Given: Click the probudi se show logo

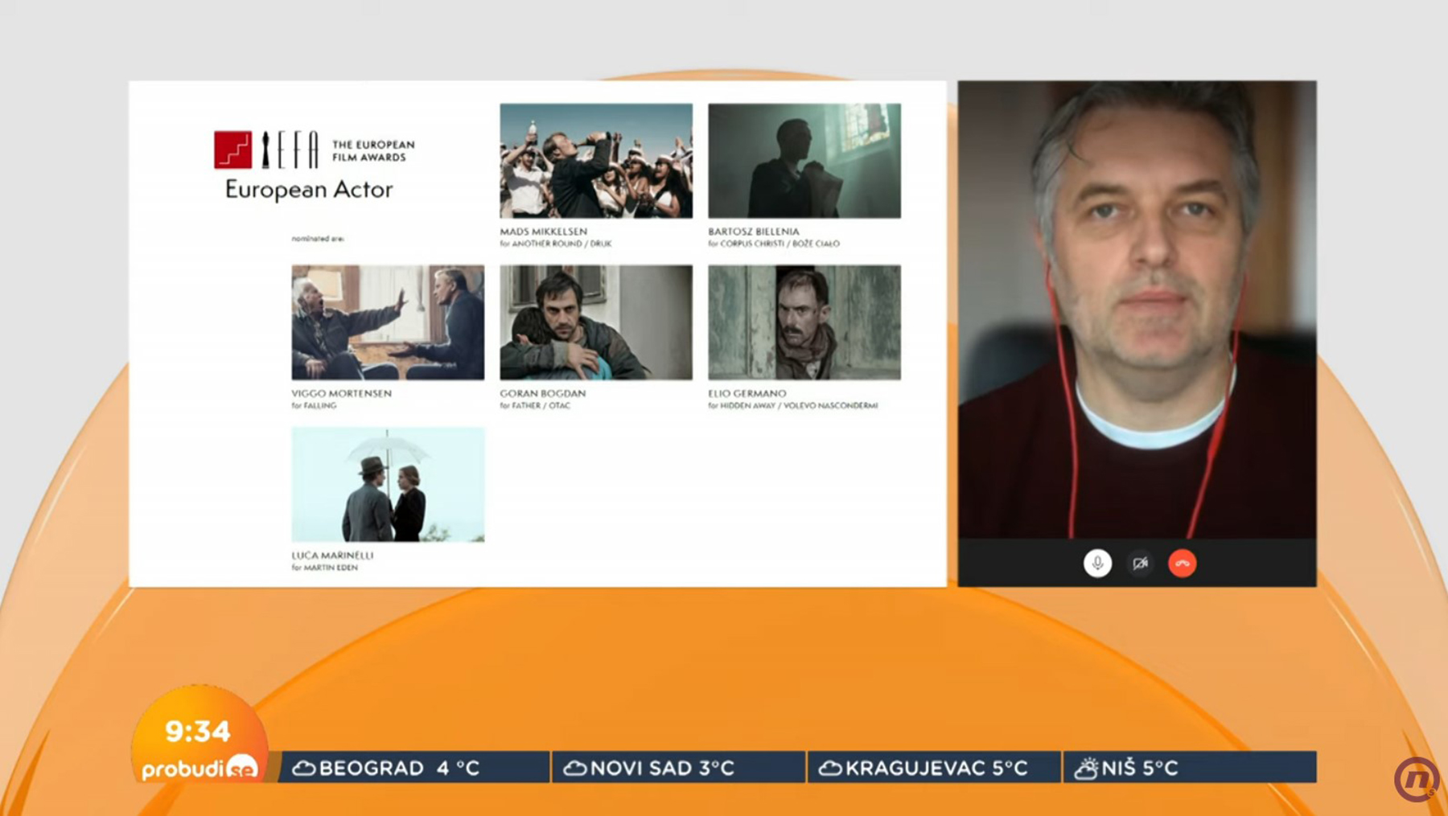Looking at the screenshot, I should (200, 769).
